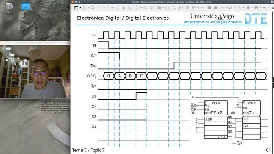The height and width of the screenshot is (154, 274).
Task: Expand the Insert Table dropdown arrow
Action: 163,8
